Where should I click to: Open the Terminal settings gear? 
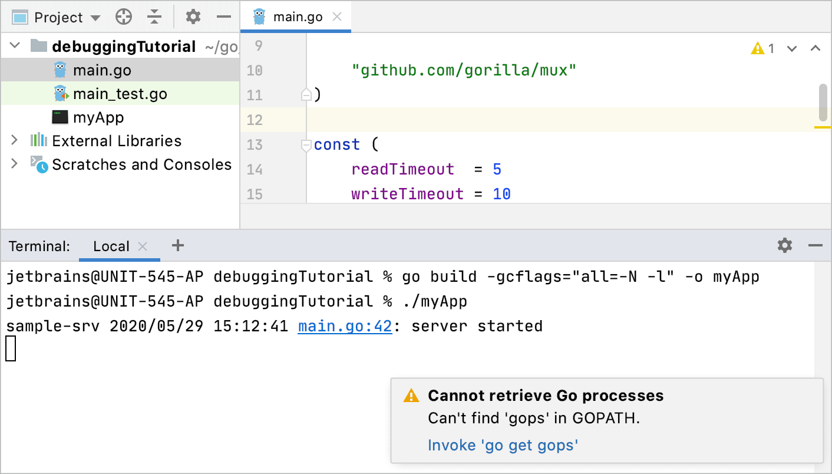785,246
